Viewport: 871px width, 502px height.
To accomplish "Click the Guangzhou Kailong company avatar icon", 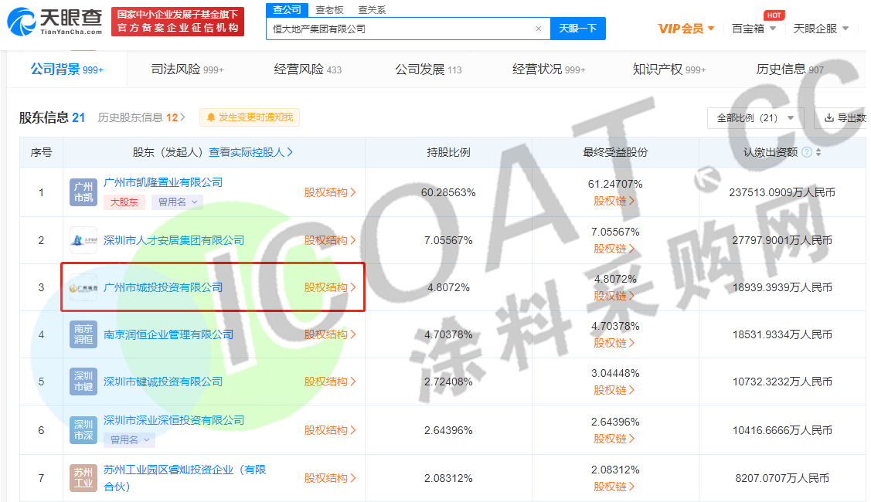I will pos(83,192).
